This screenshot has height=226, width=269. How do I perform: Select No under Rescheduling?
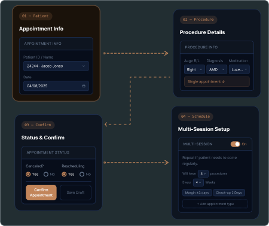82,175
